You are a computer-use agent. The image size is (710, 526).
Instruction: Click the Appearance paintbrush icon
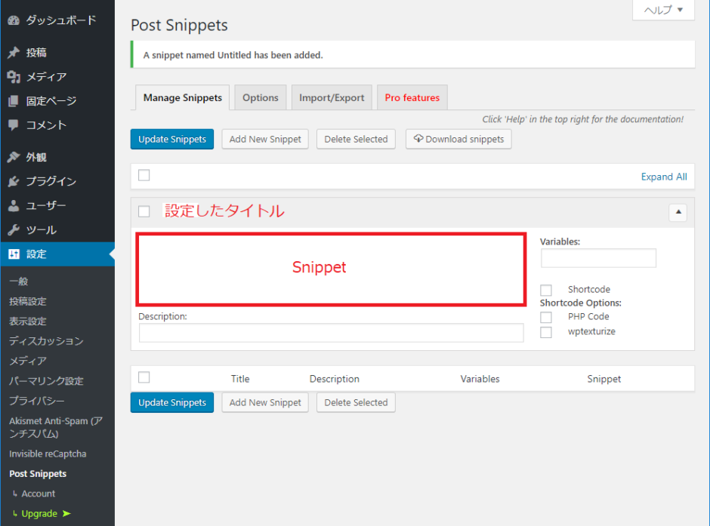[x=13, y=158]
